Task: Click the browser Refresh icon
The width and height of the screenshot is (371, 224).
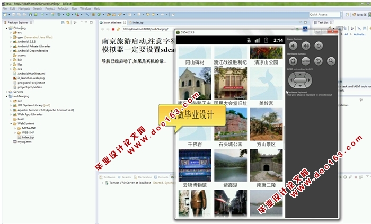Action: point(118,29)
